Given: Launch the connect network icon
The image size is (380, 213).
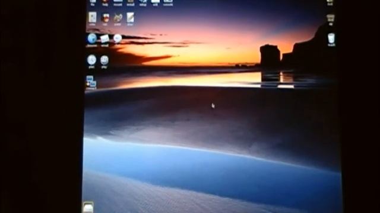Looking at the screenshot, I should tap(91, 83).
